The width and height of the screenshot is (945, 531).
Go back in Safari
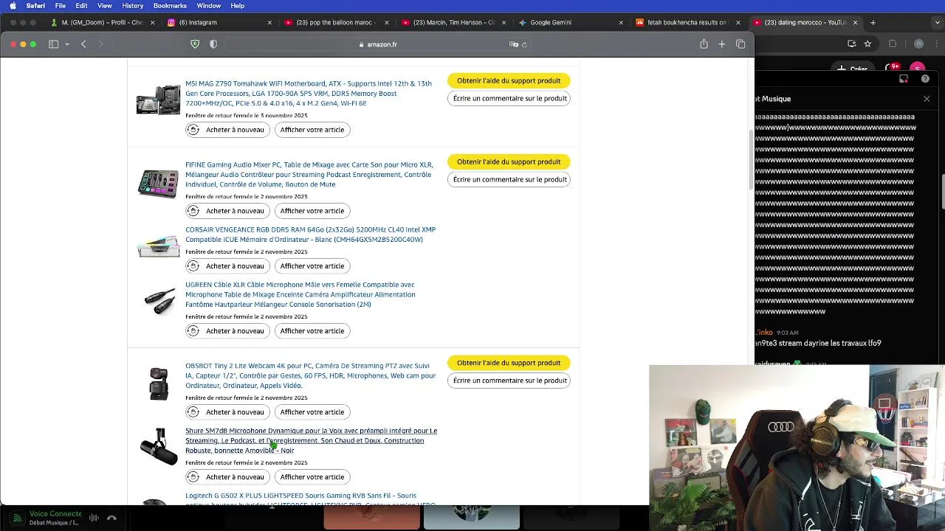(x=83, y=44)
